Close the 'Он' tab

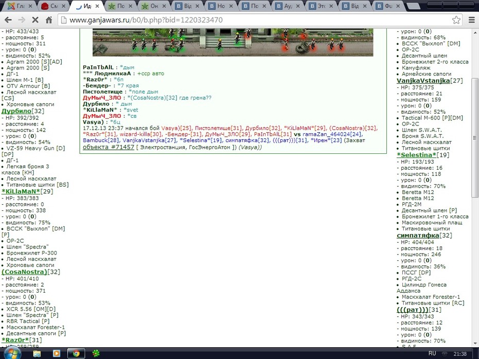click(x=164, y=6)
